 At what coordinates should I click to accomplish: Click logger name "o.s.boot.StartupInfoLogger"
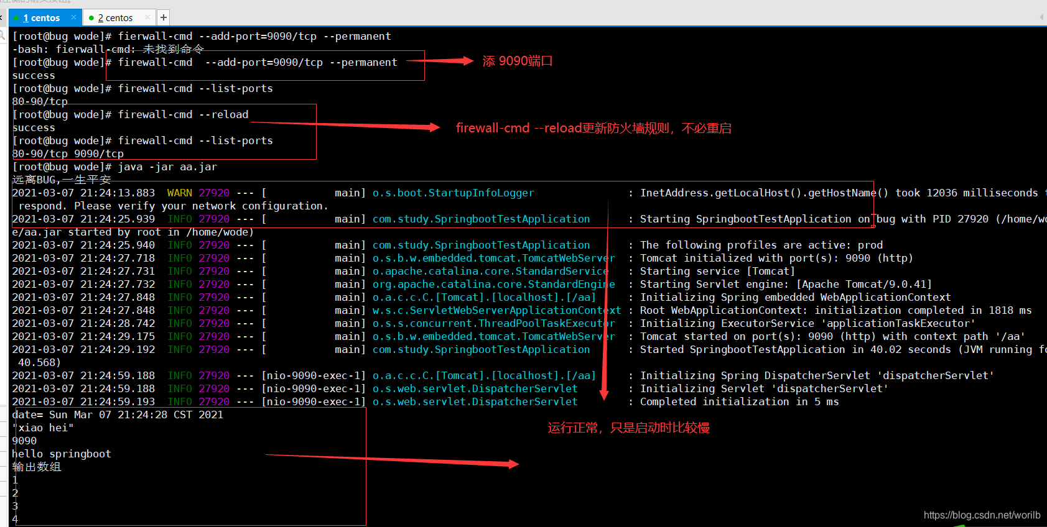pyautogui.click(x=453, y=193)
